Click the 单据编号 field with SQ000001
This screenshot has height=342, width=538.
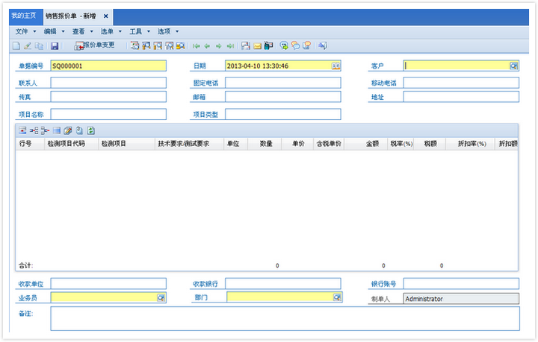108,66
